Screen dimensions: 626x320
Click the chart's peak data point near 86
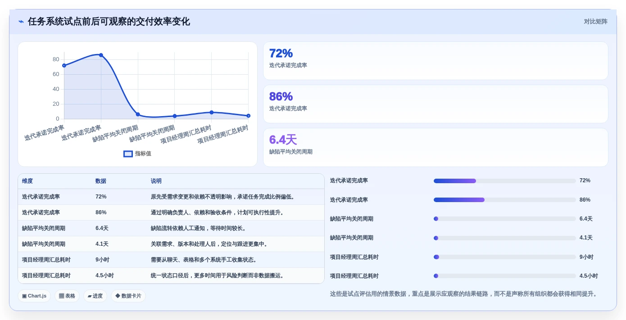click(101, 55)
